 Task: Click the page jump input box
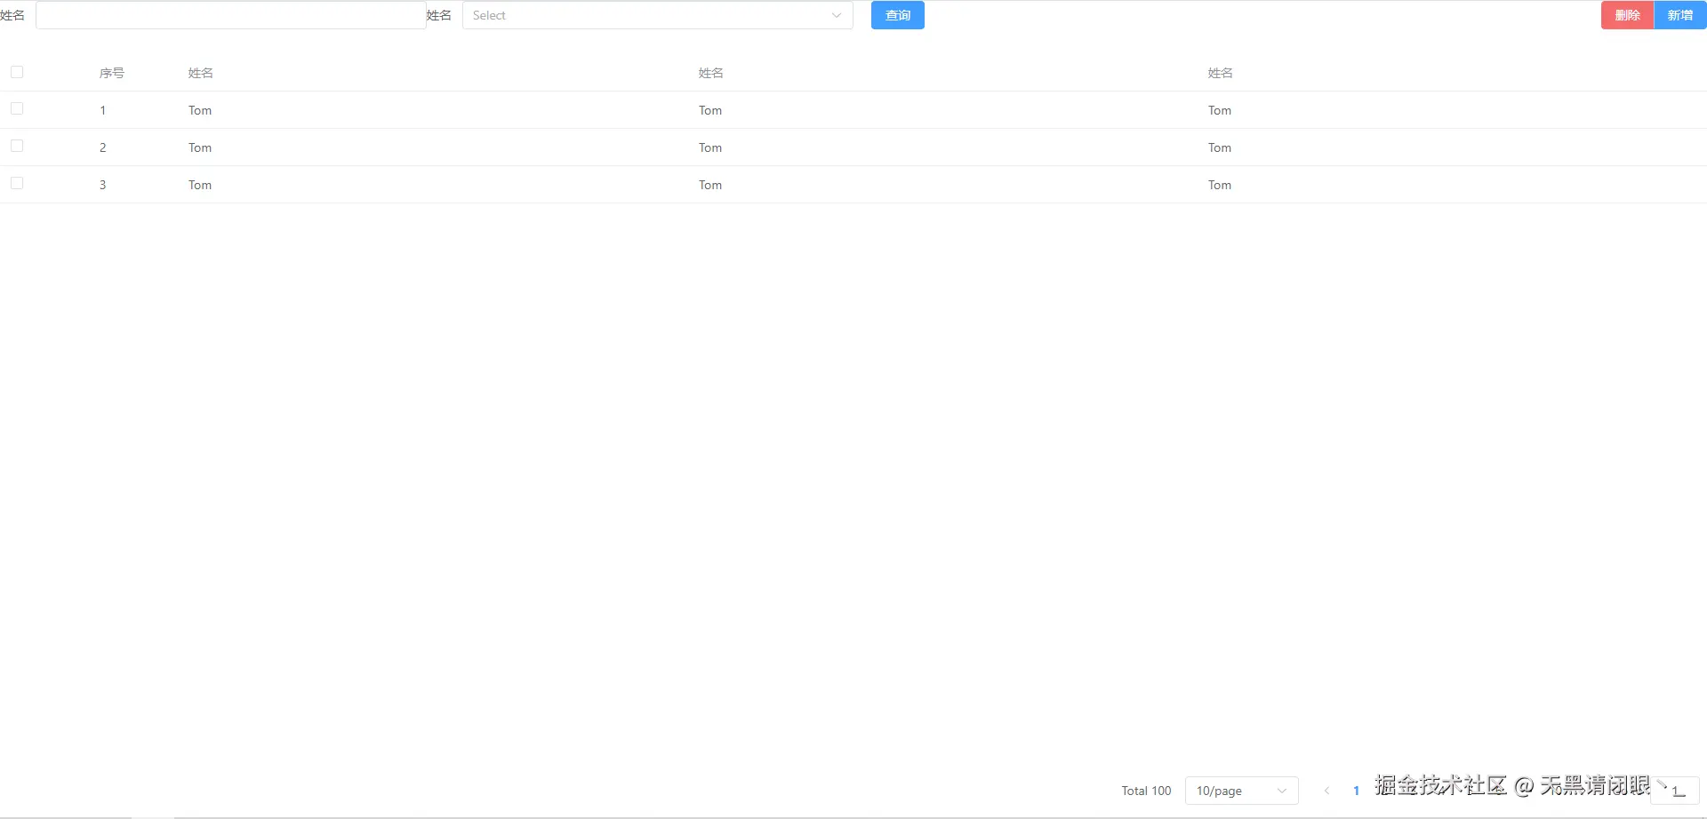click(1677, 790)
